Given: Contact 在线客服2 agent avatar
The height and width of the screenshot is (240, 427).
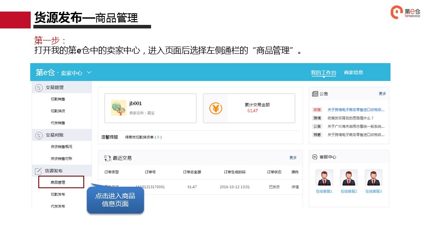Looking at the screenshot, I should pyautogui.click(x=349, y=177).
